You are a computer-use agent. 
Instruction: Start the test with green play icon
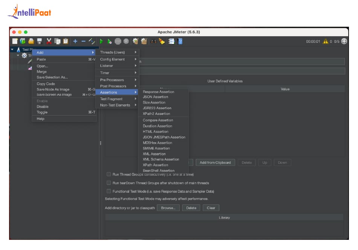tap(101, 41)
